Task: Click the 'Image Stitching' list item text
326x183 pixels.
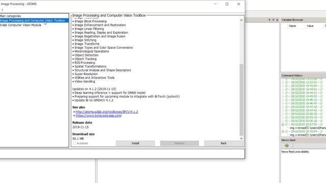Action: pos(86,40)
